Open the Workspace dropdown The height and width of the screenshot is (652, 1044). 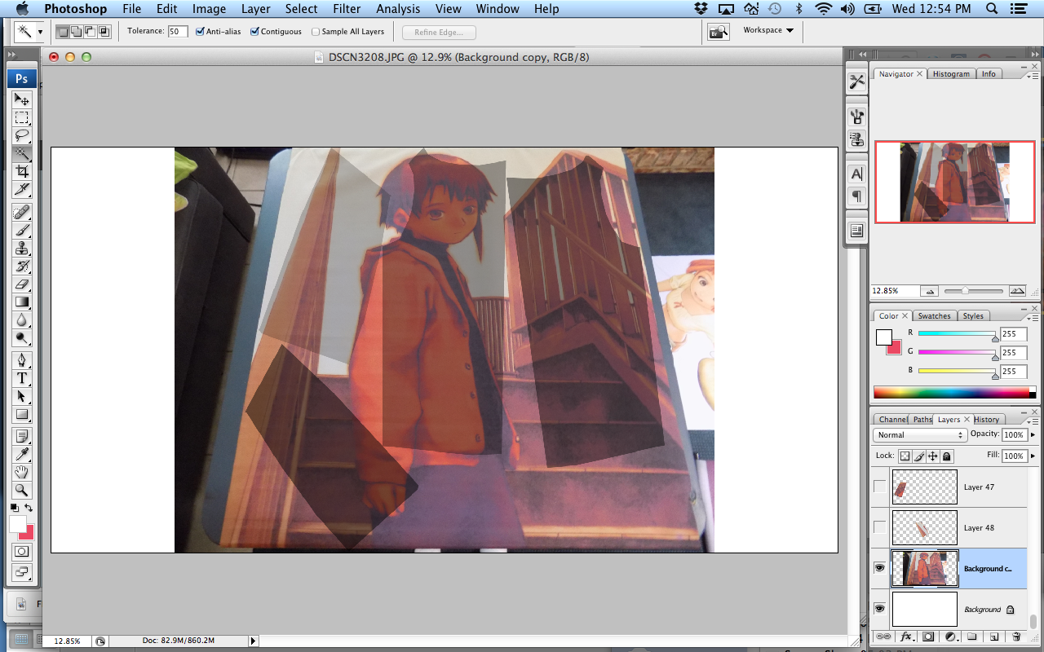click(768, 30)
